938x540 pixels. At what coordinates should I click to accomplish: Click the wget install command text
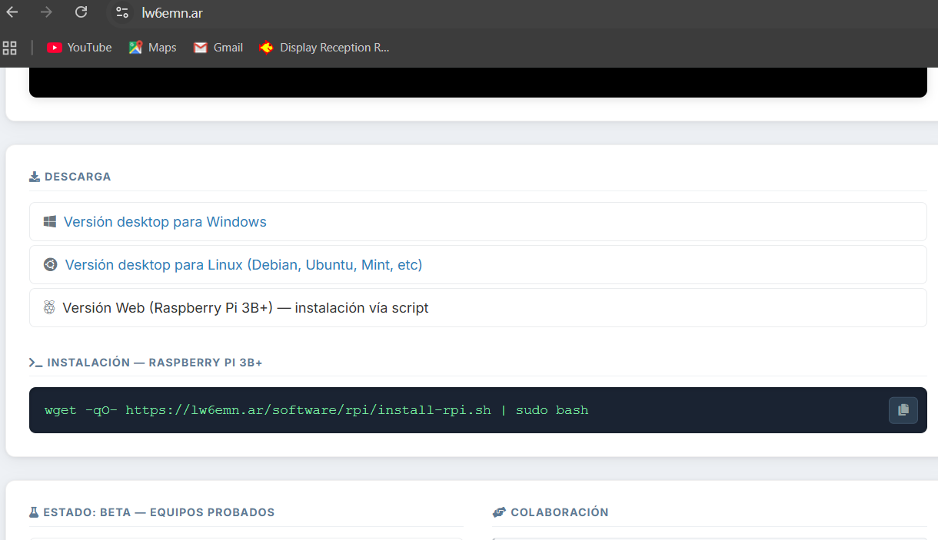[317, 410]
